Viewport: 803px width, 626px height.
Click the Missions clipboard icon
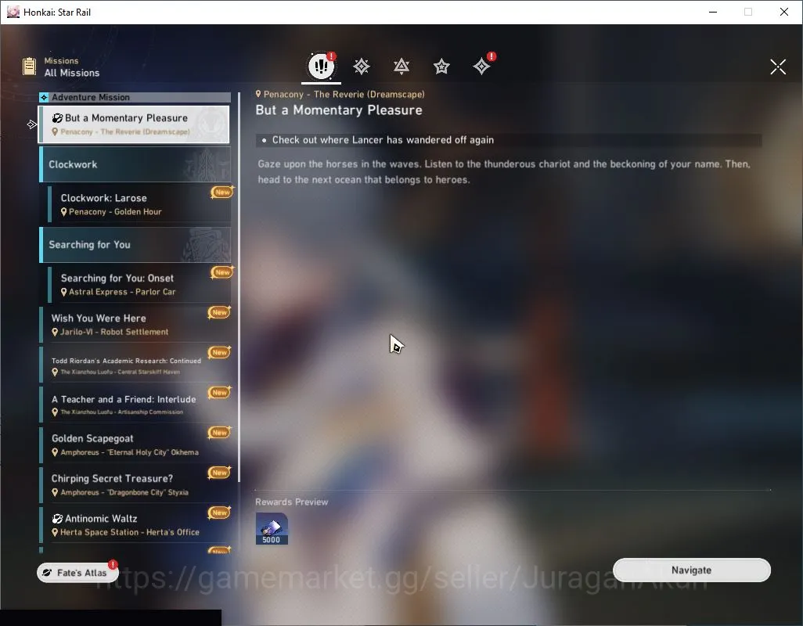point(29,67)
